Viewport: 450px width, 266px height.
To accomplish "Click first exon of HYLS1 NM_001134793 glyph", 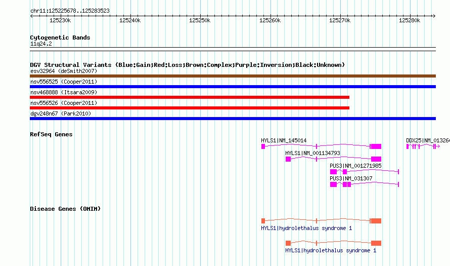I will pos(288,159).
